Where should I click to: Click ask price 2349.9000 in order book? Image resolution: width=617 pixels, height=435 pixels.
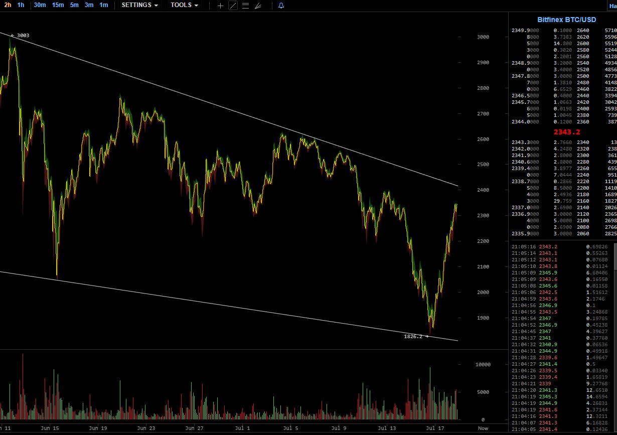pos(525,31)
